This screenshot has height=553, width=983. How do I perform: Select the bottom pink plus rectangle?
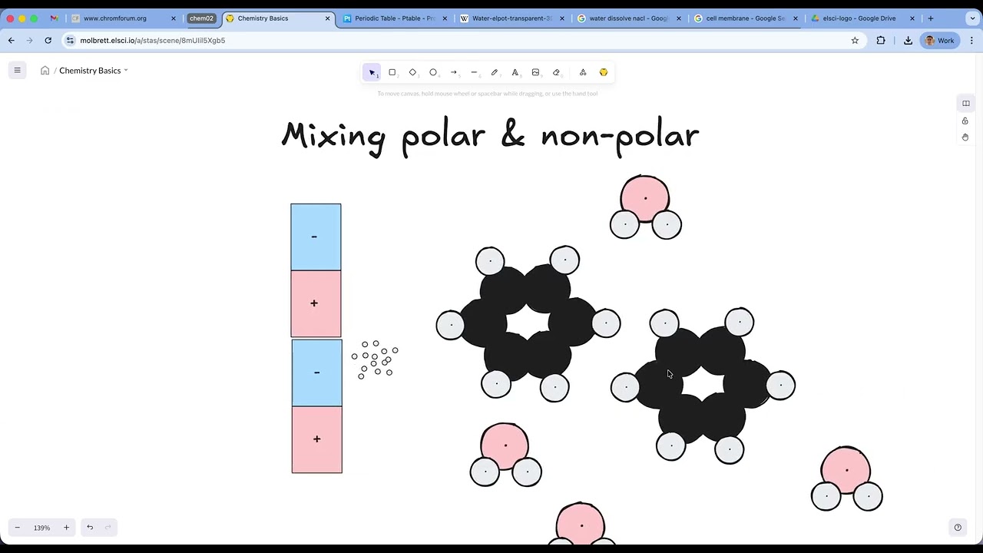pyautogui.click(x=316, y=440)
